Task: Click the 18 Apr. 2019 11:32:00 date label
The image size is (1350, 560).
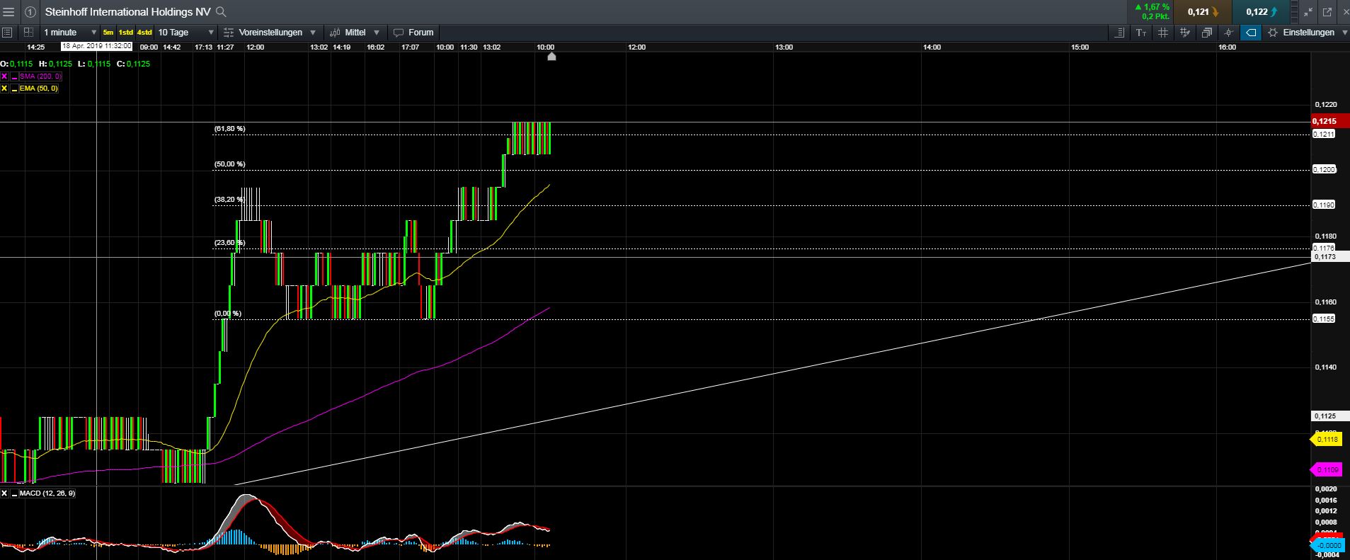Action: click(x=96, y=46)
